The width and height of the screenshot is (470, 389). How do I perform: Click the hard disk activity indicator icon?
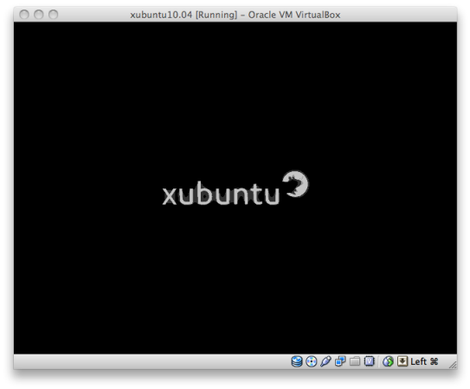coord(297,361)
